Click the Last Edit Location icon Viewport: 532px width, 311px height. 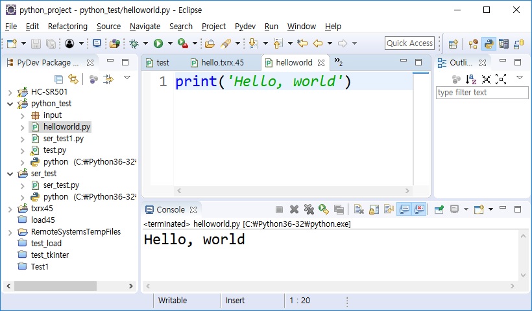[302, 43]
